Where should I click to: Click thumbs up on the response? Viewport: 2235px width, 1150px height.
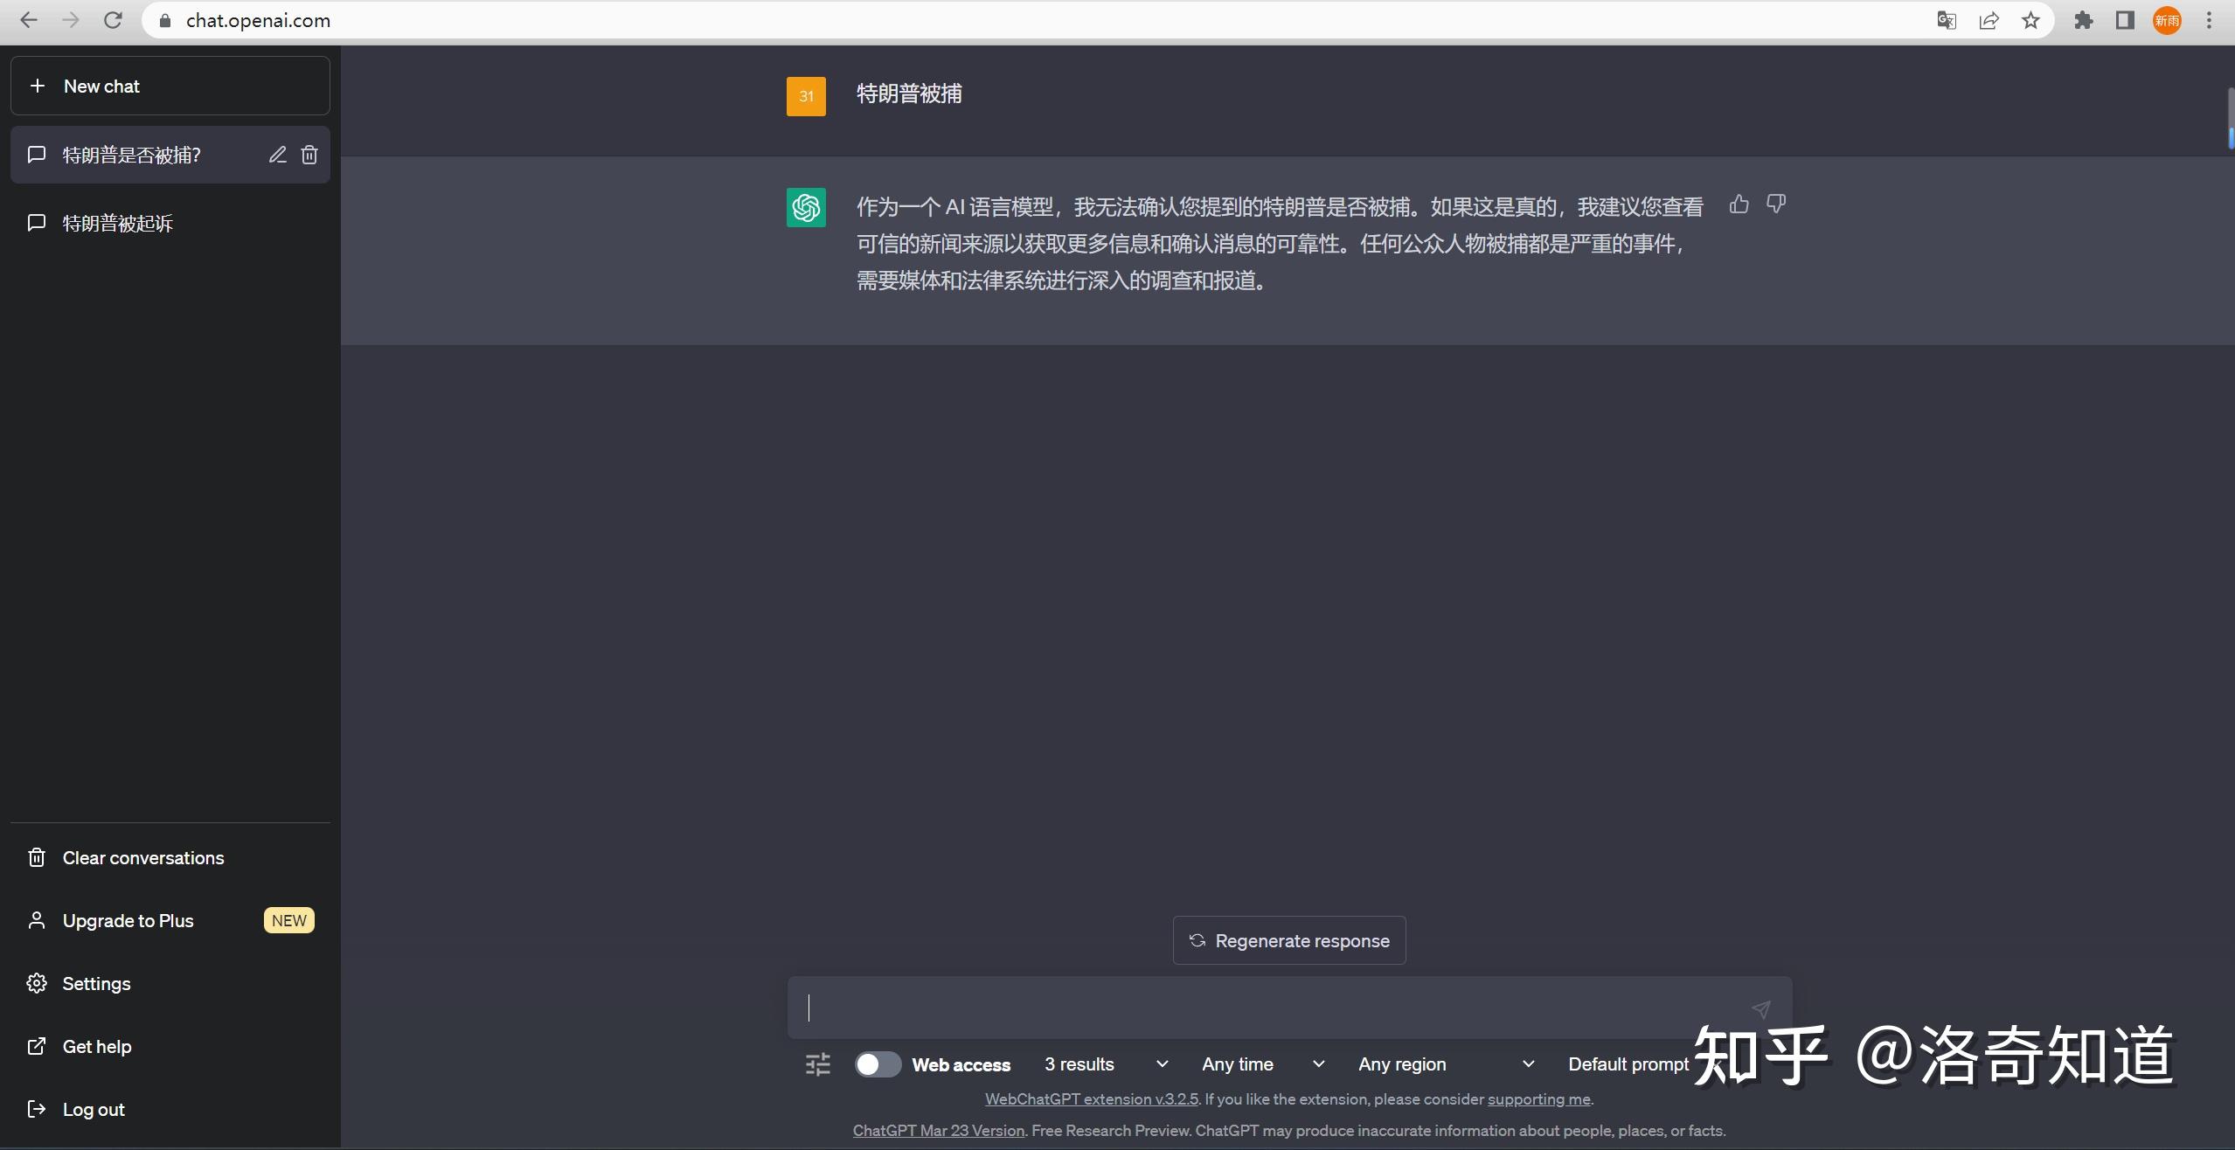coord(1739,204)
